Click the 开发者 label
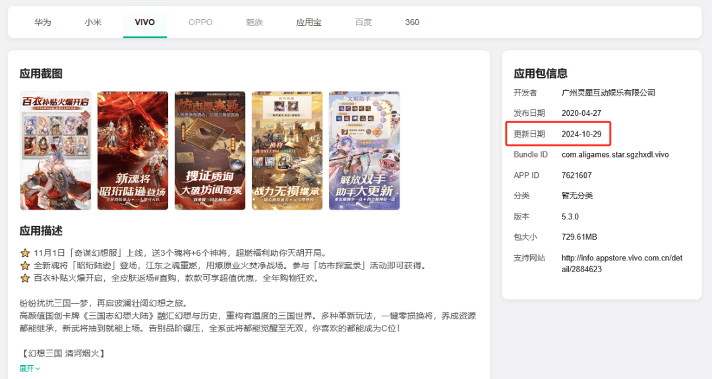The width and height of the screenshot is (712, 379). click(x=525, y=92)
